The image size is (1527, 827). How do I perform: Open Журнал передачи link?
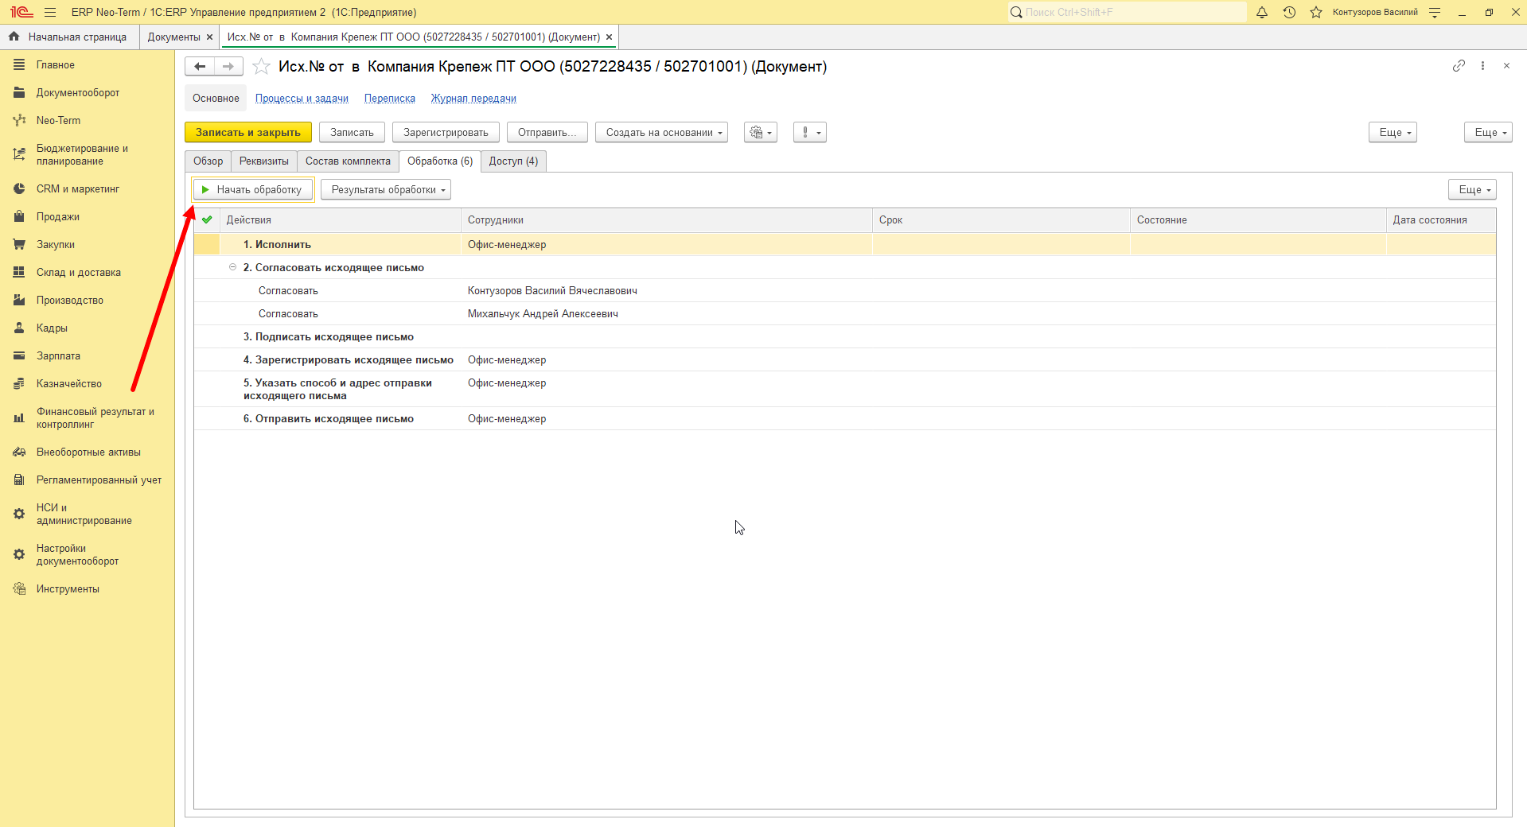(x=473, y=99)
